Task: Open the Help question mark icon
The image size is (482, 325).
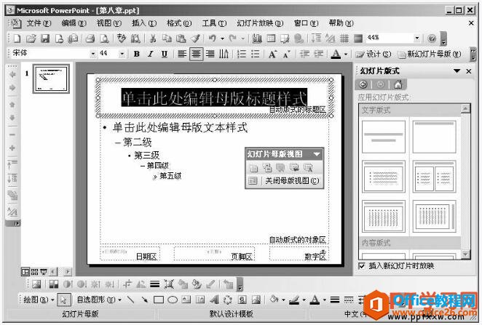Action: (x=432, y=39)
